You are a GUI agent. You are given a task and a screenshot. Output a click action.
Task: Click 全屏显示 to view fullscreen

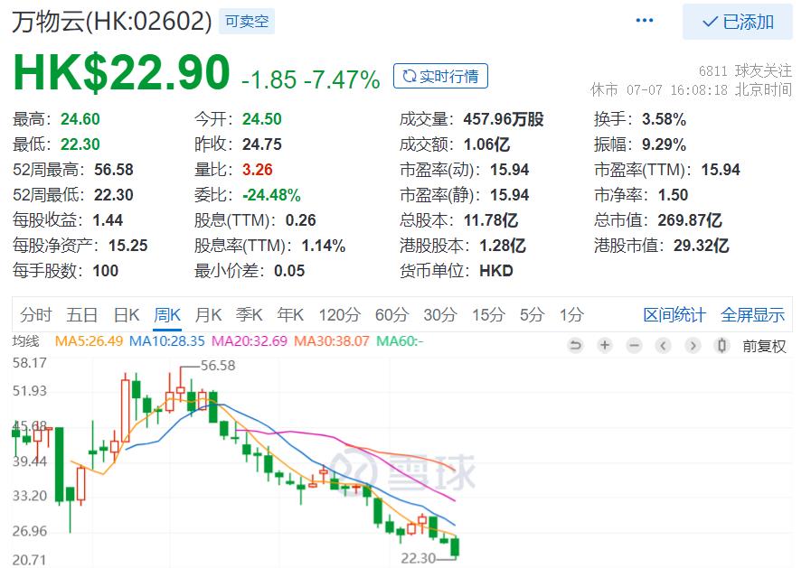(752, 314)
